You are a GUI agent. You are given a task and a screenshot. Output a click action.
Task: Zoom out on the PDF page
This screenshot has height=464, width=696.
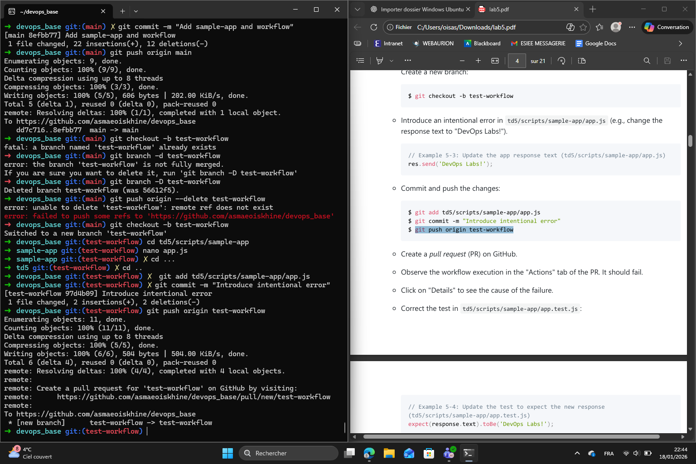coord(462,60)
